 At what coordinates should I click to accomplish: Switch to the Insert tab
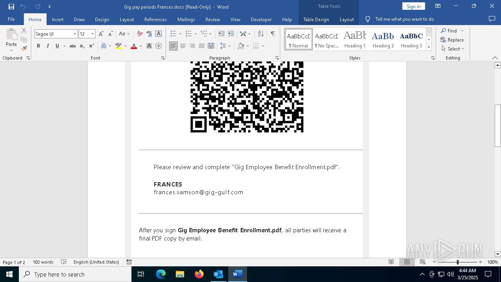pos(58,20)
